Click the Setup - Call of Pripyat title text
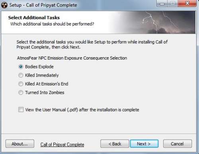 point(43,5)
